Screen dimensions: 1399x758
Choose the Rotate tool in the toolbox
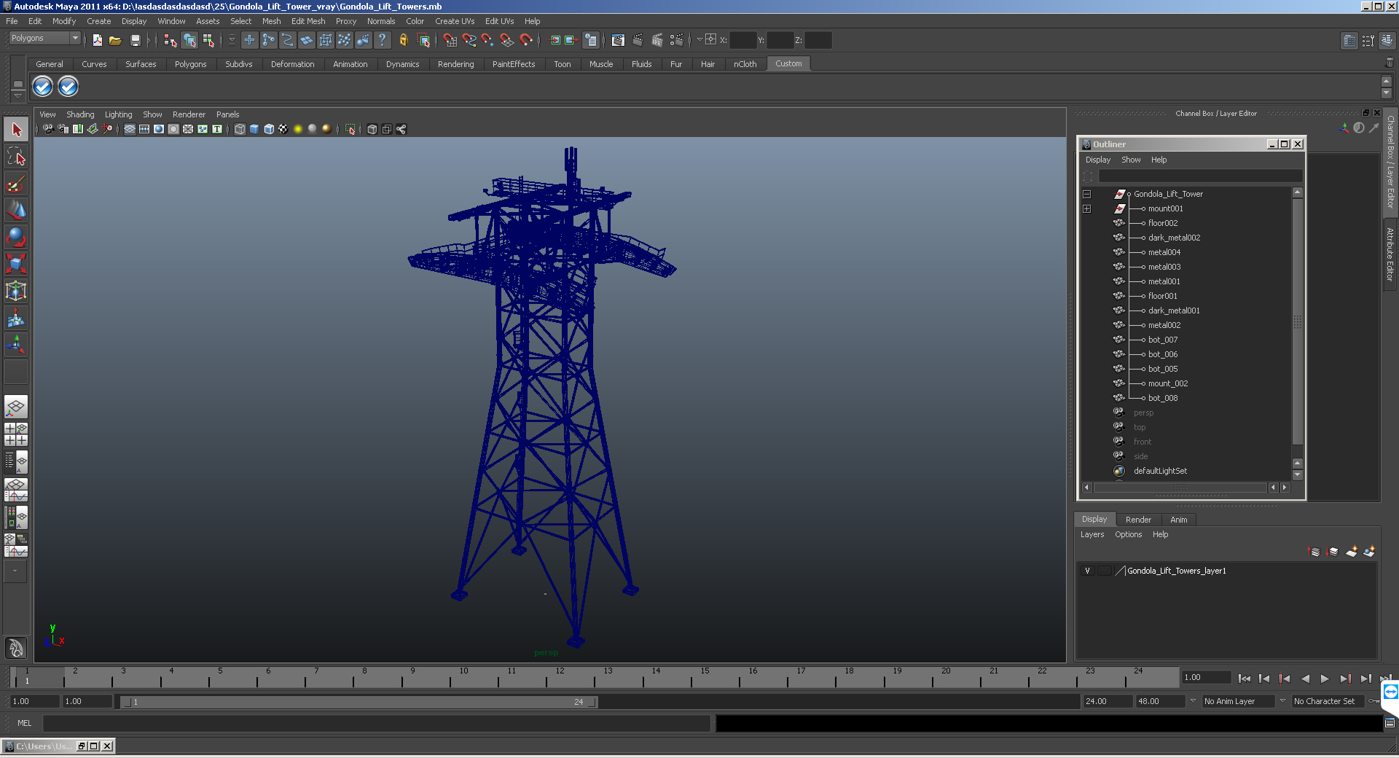pos(16,237)
